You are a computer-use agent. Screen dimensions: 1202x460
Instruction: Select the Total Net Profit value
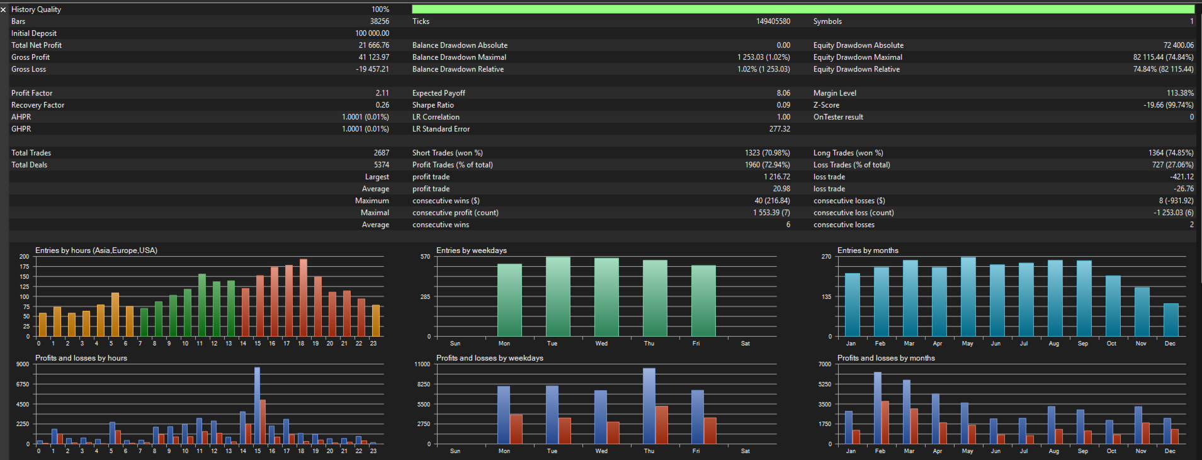pos(374,45)
